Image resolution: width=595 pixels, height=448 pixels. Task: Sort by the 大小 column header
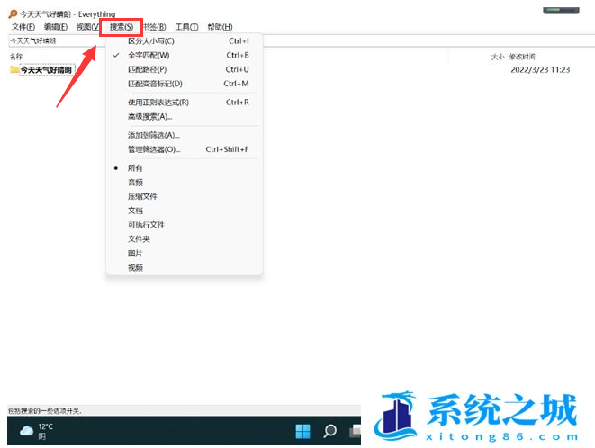(498, 57)
